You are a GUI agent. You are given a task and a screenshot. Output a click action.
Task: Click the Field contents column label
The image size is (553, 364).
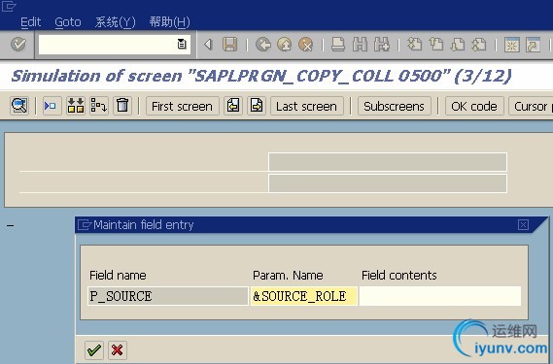[399, 276]
